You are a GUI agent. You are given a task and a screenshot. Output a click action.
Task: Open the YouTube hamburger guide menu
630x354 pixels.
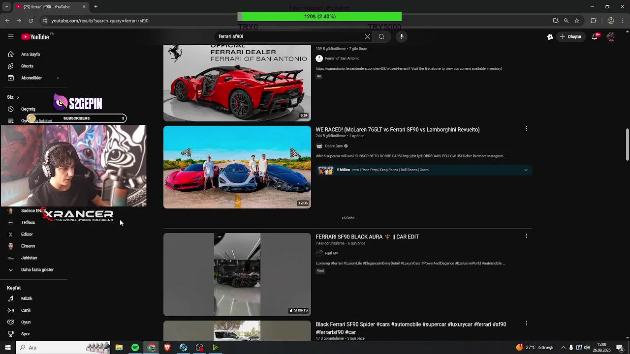tap(10, 37)
